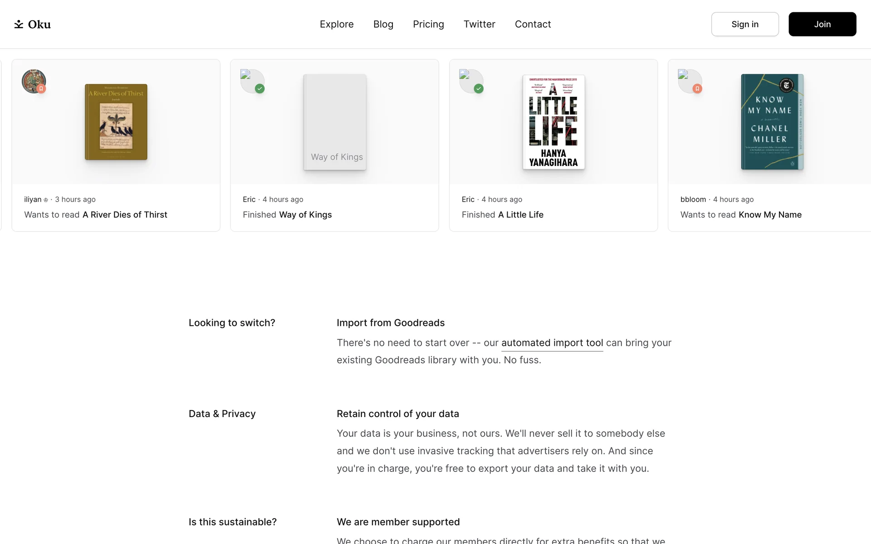Open the Pricing page
This screenshot has width=871, height=544.
coord(428,24)
